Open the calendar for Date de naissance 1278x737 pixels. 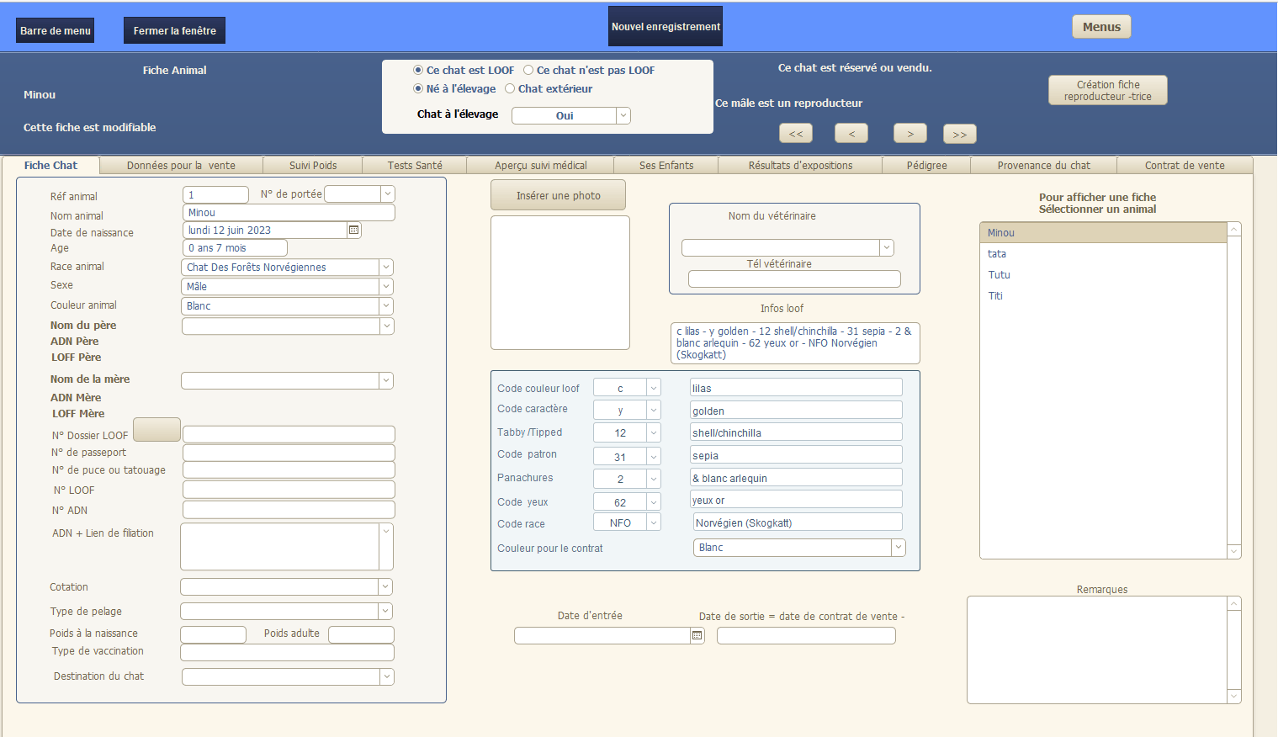point(354,230)
